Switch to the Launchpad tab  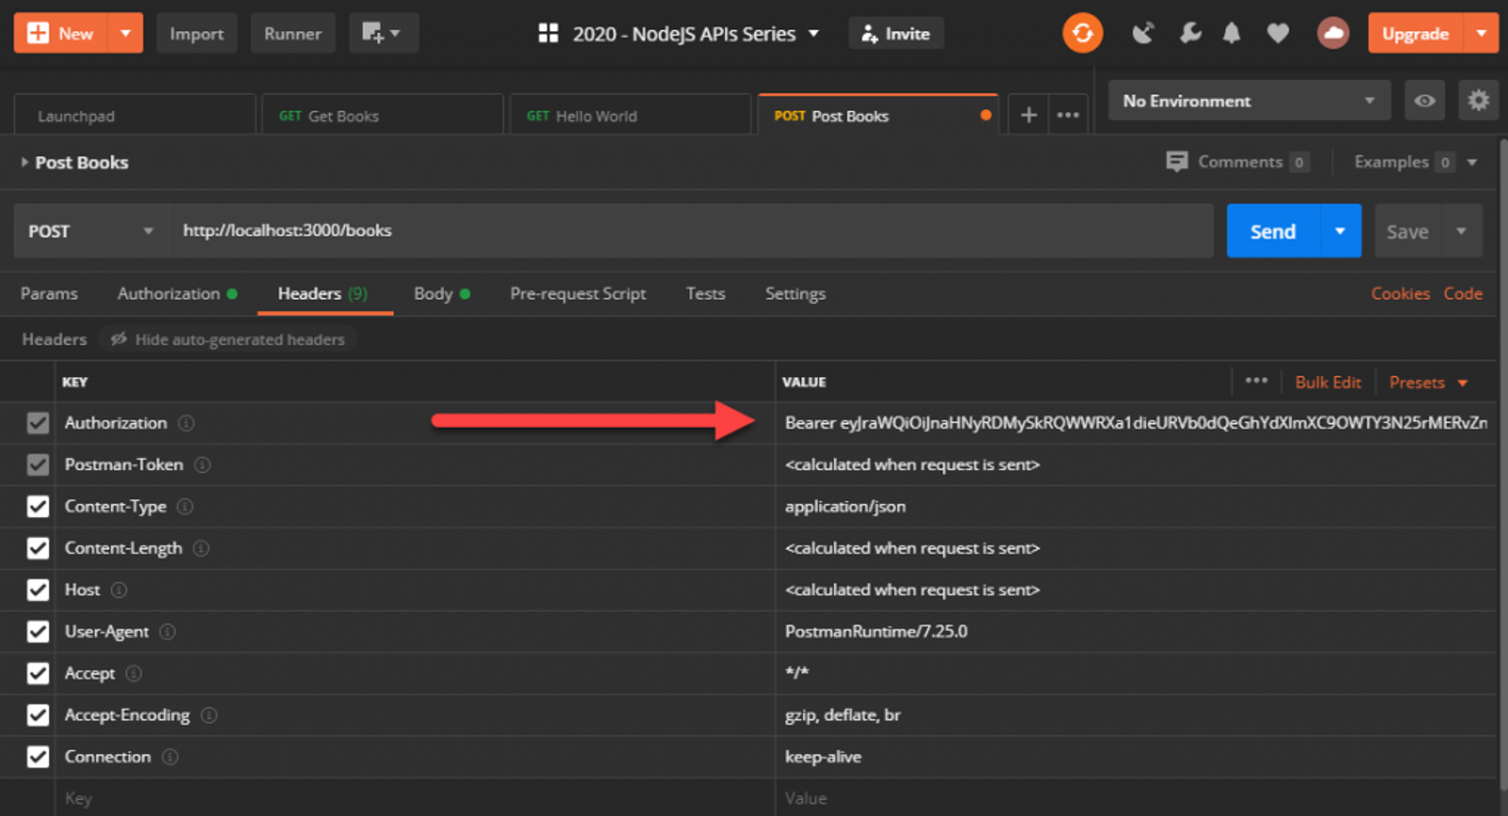coord(135,115)
